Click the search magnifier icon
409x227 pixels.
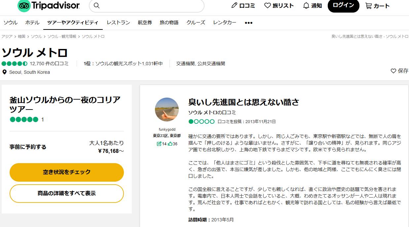96,5
